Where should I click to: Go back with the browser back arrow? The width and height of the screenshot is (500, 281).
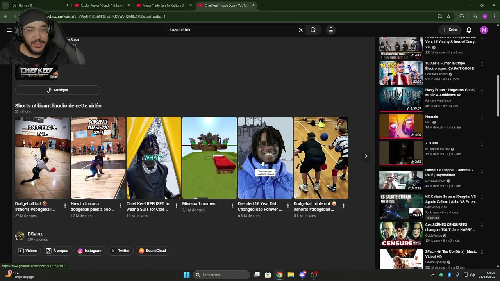coord(5,16)
